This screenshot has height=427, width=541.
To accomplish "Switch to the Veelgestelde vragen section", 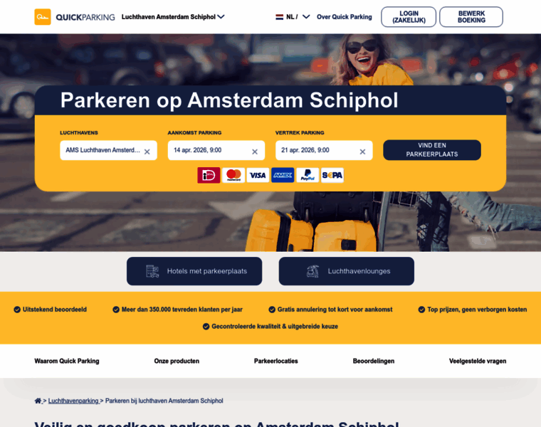I will (x=478, y=361).
